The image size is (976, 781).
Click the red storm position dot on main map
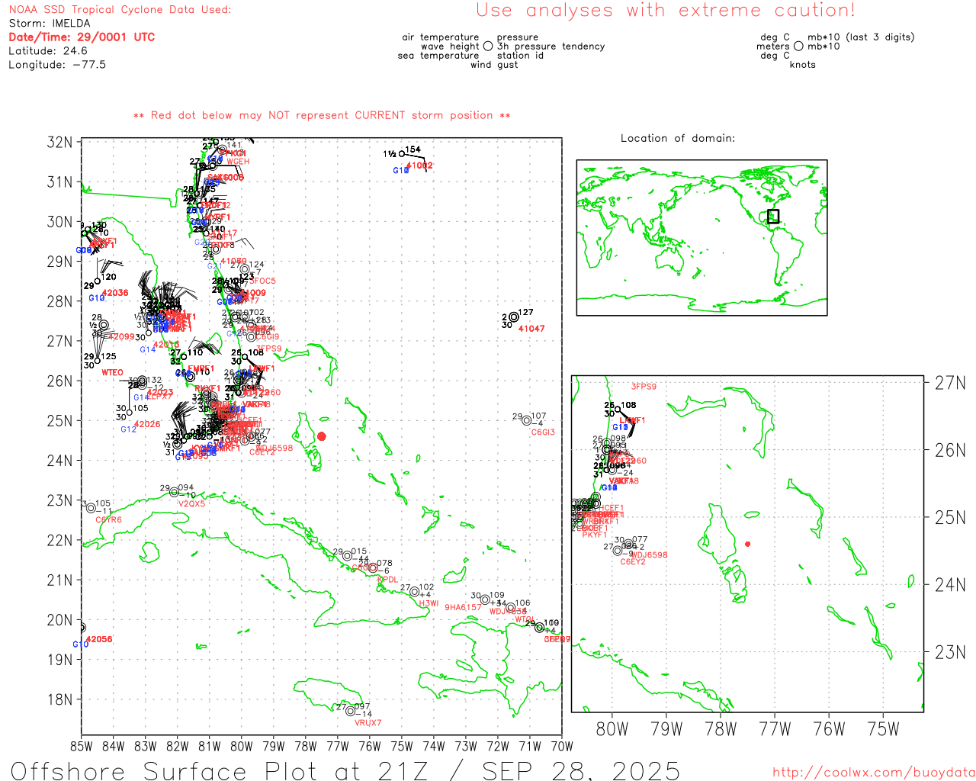pos(321,436)
